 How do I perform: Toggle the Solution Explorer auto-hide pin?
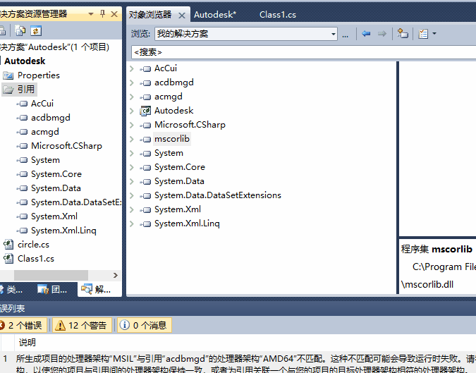click(x=102, y=14)
